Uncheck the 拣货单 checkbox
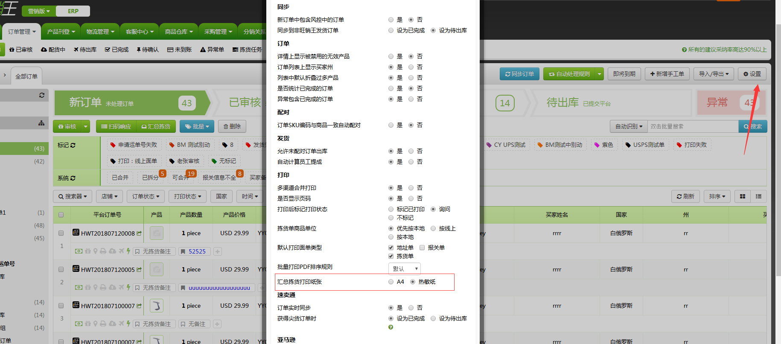 391,256
